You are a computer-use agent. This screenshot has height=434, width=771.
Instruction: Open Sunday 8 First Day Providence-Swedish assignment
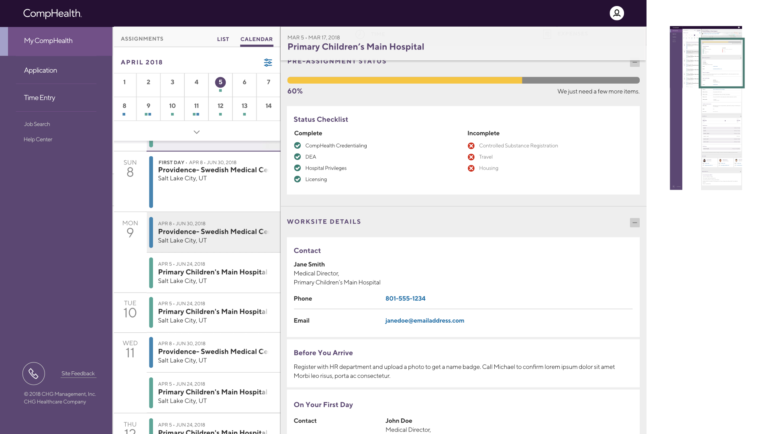(214, 182)
